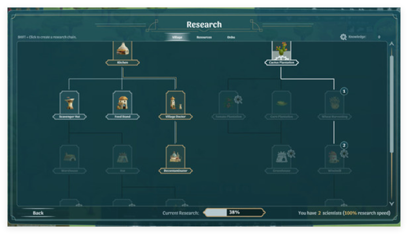Click the Cactus Plantation research icon
This screenshot has height=234, width=408.
click(x=281, y=51)
